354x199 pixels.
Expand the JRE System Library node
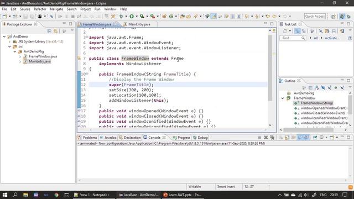(x=10, y=41)
